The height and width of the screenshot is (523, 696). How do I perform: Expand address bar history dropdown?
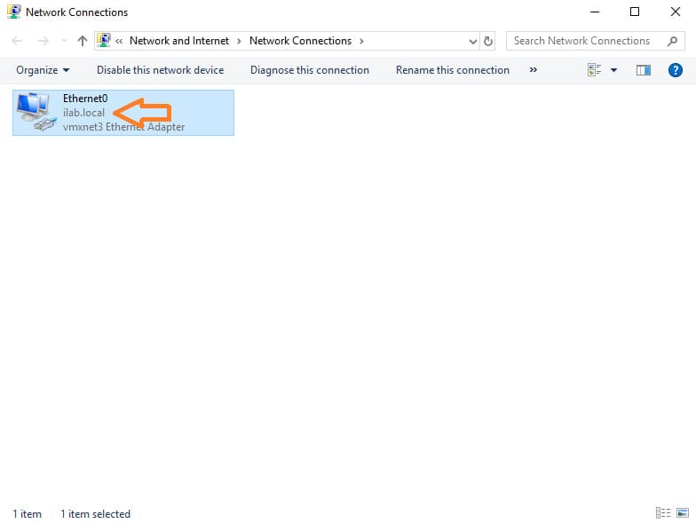[473, 41]
